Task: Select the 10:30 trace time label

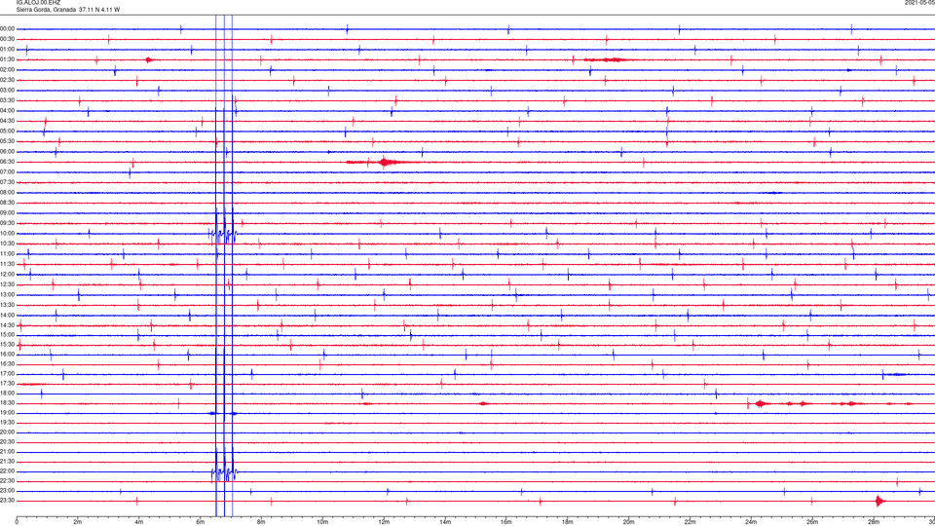Action: tap(8, 244)
